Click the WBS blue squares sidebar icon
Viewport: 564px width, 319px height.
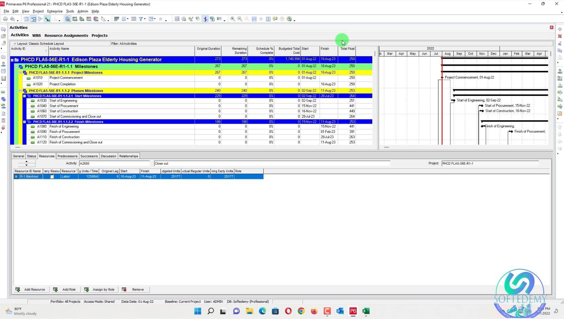[3, 99]
